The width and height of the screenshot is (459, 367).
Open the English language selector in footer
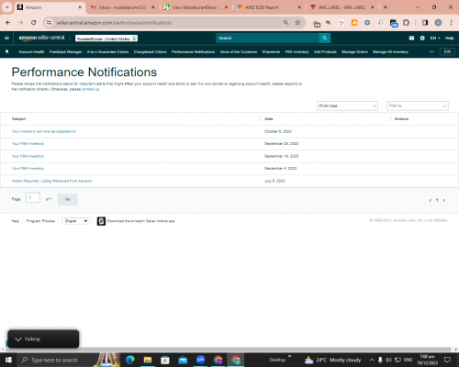75,221
